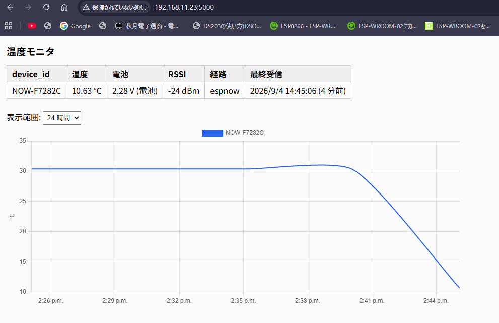Screen dimensions: 499x323
Task: Click the 最終受信 column header
Action: pyautogui.click(x=298, y=74)
